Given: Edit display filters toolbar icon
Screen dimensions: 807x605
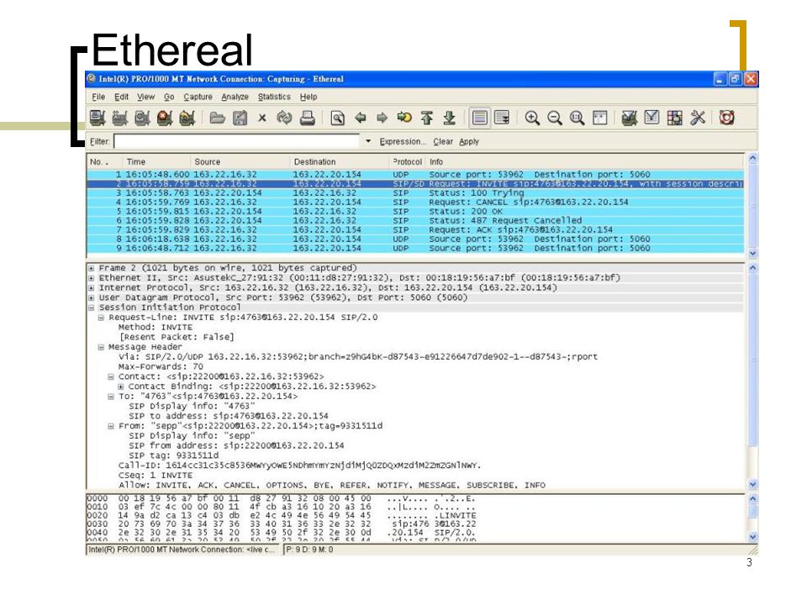Looking at the screenshot, I should coord(651,118).
